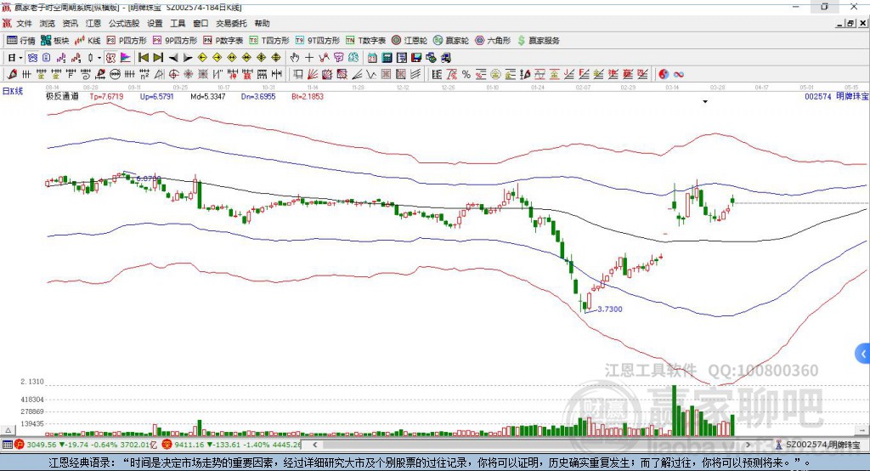The image size is (870, 471).
Task: Move chart right with black arrow
Action: (x=188, y=58)
